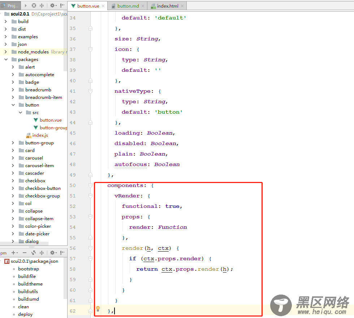This screenshot has width=354, height=318.
Task: Expand the json folder
Action: tap(6, 44)
